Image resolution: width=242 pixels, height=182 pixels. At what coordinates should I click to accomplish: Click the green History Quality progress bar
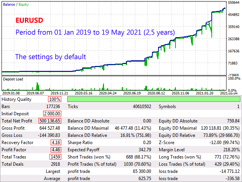pos(154,99)
